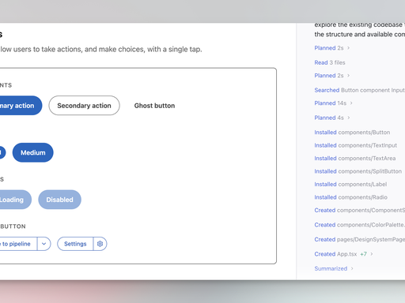Open the Read 3 files entry

point(330,62)
